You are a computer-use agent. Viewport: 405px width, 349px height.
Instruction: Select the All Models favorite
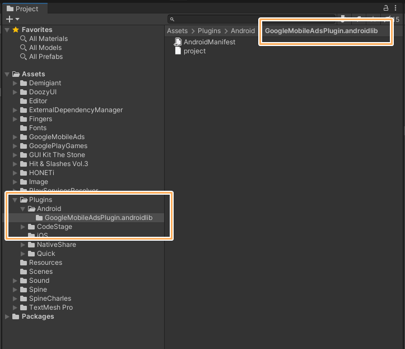tap(45, 48)
